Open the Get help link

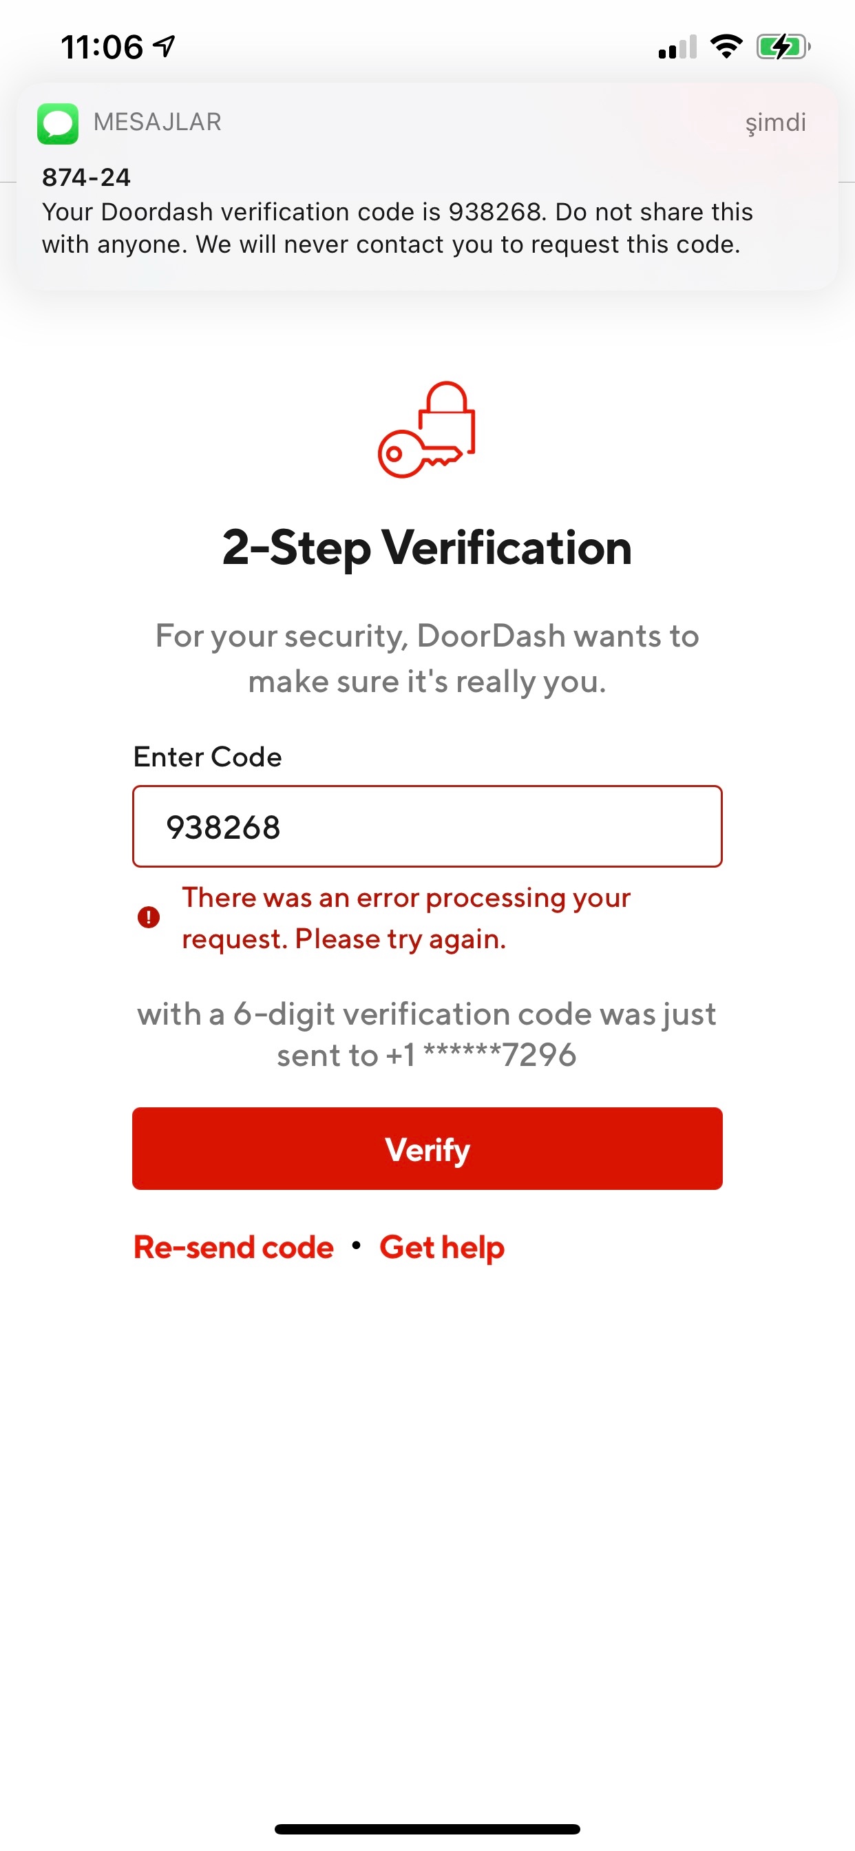442,1246
